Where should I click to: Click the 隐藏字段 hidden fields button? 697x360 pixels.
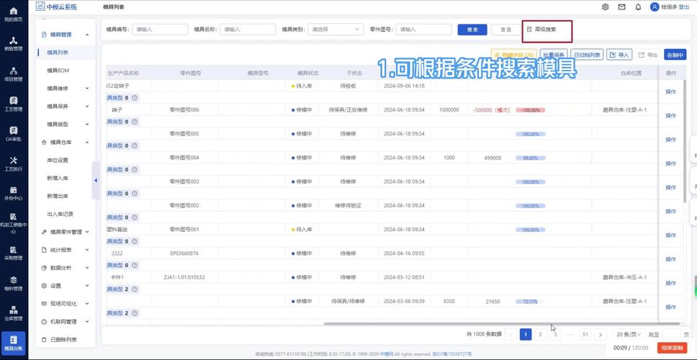[514, 55]
